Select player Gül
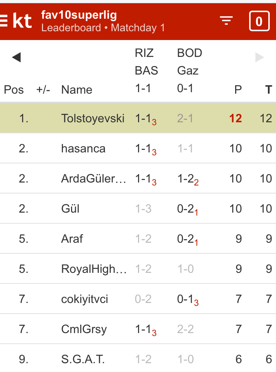The image size is (276, 372). [70, 209]
